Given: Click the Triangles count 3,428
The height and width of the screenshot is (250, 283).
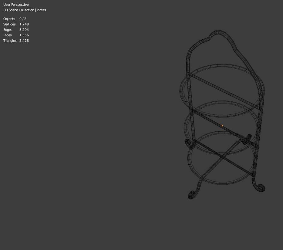Looking at the screenshot, I should (24, 41).
